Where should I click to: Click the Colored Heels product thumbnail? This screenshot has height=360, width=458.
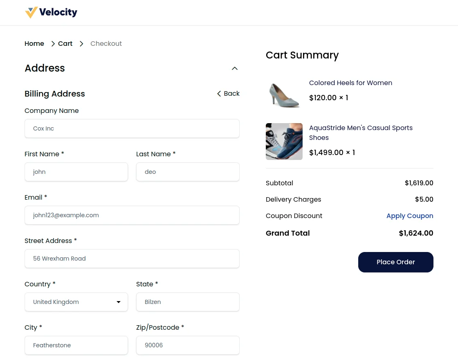[284, 95]
